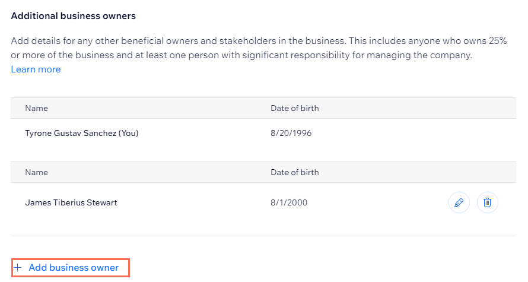528x282 pixels.
Task: Click the 25% figure in the description
Action: [x=498, y=41]
